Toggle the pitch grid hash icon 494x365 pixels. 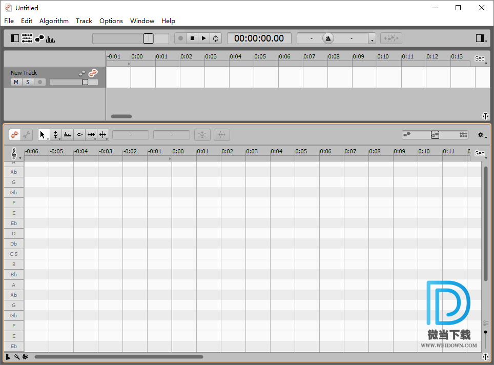(x=25, y=357)
